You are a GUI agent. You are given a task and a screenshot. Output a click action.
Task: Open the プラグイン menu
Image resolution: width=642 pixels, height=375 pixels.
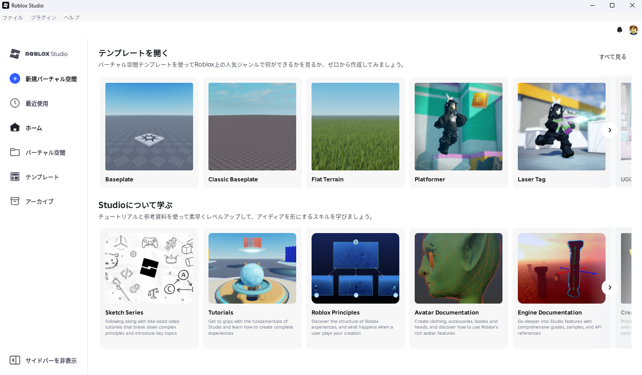(43, 18)
